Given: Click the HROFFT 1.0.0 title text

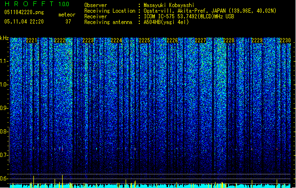Looking at the screenshot, I should pyautogui.click(x=37, y=4).
